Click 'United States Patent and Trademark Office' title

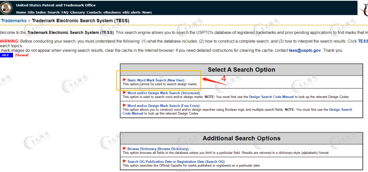56,5
